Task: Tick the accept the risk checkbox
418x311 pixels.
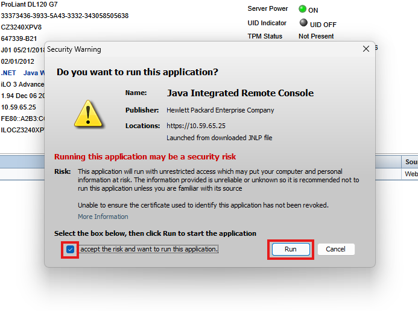Action: 70,249
